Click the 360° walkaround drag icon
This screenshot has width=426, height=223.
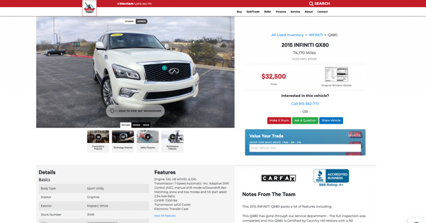pyautogui.click(x=112, y=111)
